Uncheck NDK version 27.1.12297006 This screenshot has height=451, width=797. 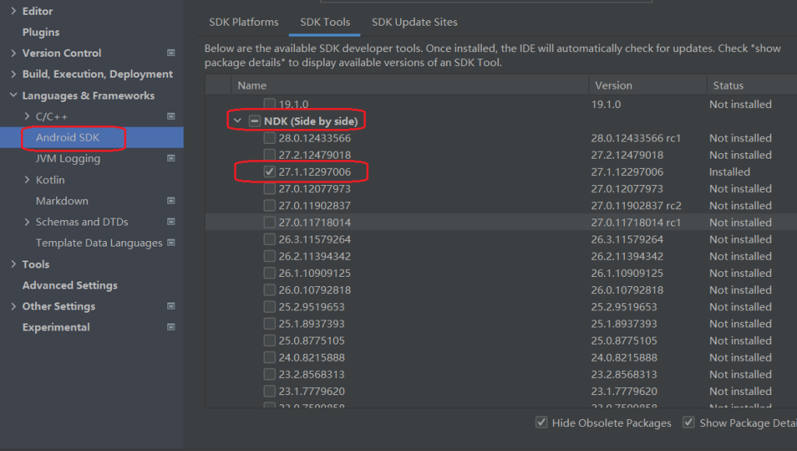pyautogui.click(x=269, y=172)
